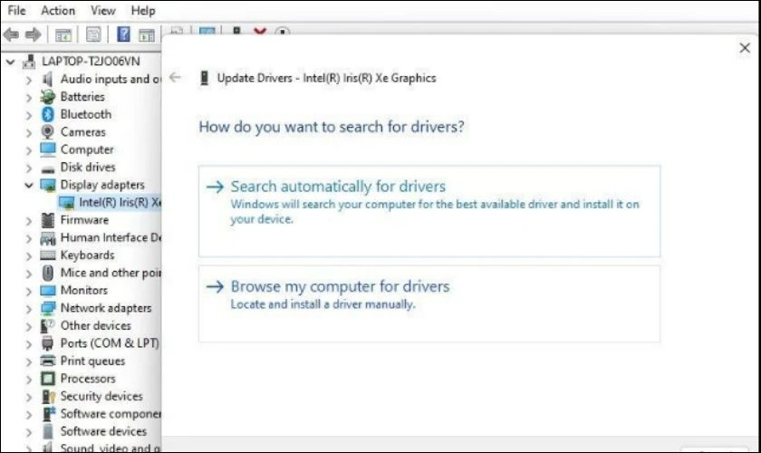Click the Monitors icon
This screenshot has height=453, width=761.
tap(47, 290)
